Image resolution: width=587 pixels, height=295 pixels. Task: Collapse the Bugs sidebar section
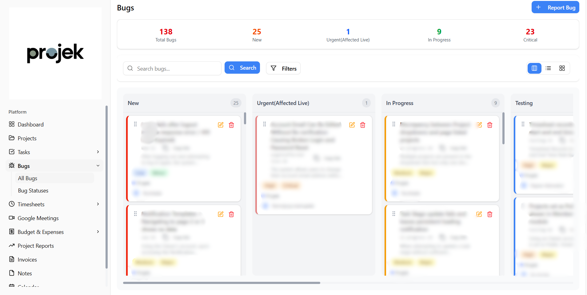click(x=98, y=166)
